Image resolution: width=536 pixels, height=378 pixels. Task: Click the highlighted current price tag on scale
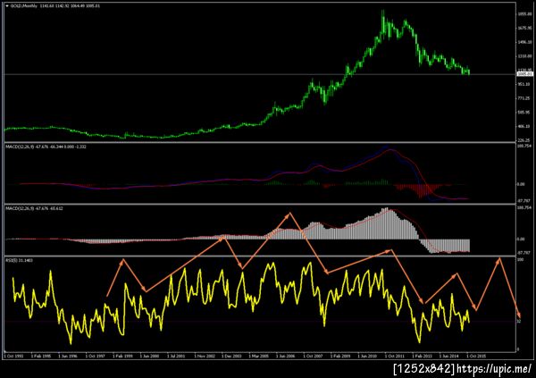coord(525,74)
